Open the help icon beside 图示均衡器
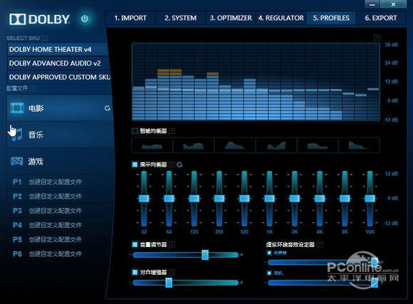Image resolution: width=413 pixels, height=304 pixels. tap(172, 164)
